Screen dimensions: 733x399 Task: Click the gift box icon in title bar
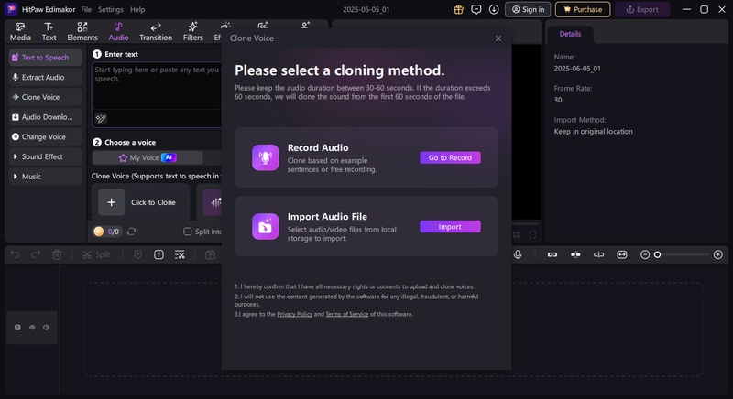coord(459,9)
